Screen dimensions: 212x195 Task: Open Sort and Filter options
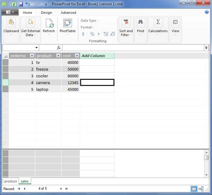126,30
